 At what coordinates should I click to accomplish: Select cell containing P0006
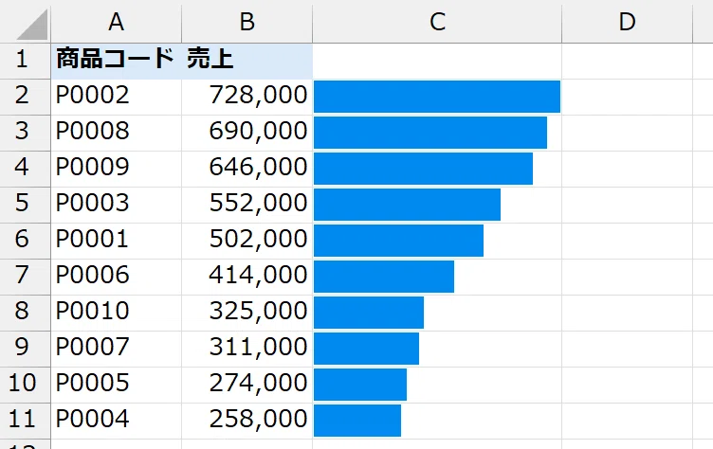pos(117,277)
